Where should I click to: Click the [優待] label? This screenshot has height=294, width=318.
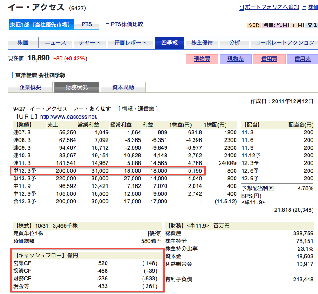tap(155, 234)
